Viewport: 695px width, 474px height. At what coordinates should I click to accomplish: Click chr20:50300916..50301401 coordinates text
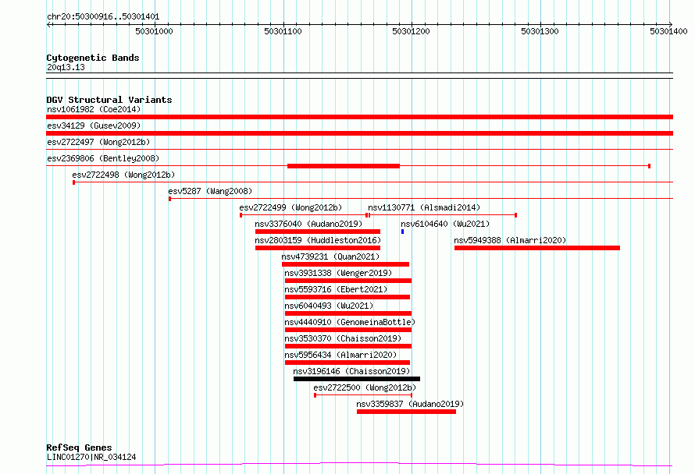103,17
